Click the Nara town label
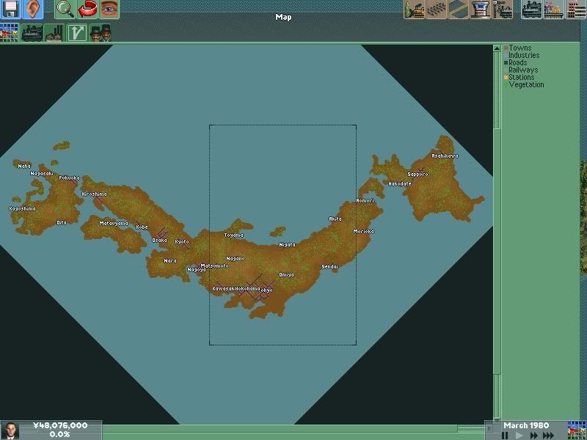The height and width of the screenshot is (440, 587). [170, 261]
